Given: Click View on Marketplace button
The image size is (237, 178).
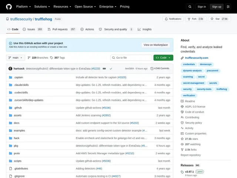Looking at the screenshot, I should click(156, 45).
